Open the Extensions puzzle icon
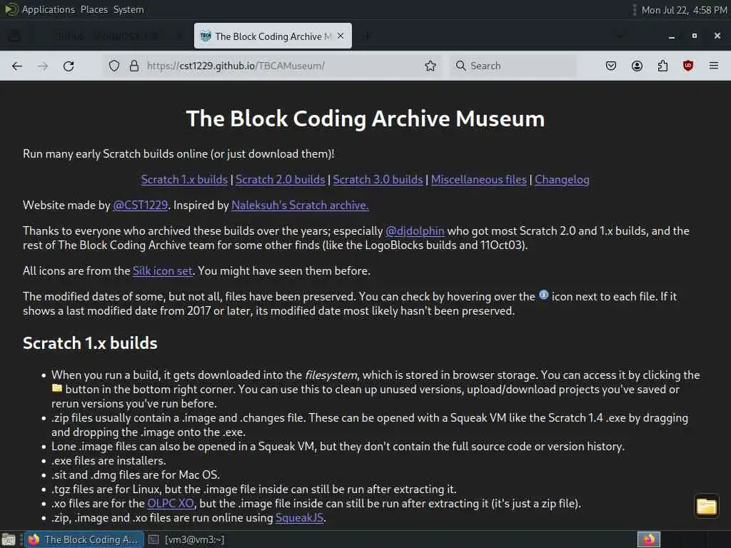Screen dimensions: 731x548 [x=662, y=66]
